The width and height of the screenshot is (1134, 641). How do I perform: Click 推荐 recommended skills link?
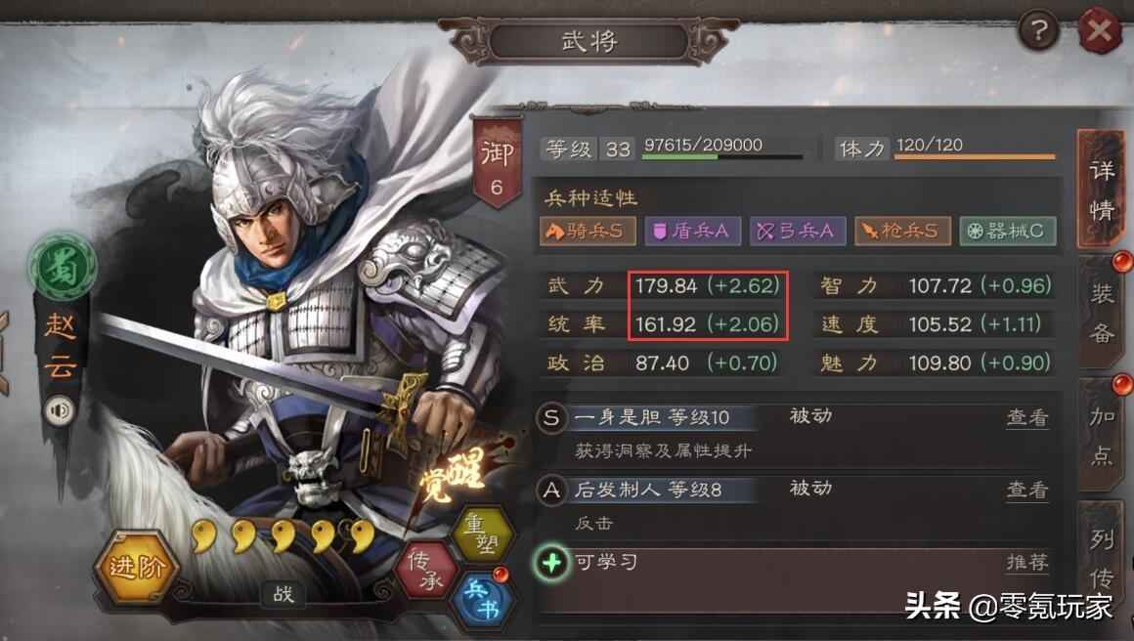tap(1027, 562)
